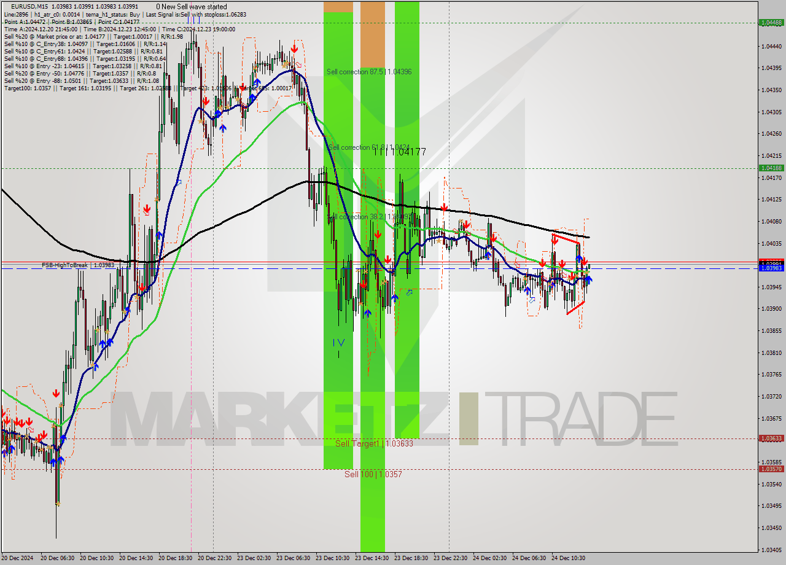Click 'Sell %10 @ C_Entry38: 1.04097' line
This screenshot has width=786, height=565.
(85, 44)
